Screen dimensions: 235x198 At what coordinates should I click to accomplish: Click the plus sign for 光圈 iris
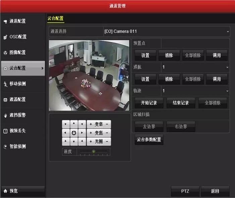[x=91, y=141]
